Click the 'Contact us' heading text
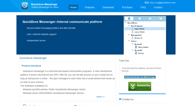This screenshot has height=106, width=195. point(128,99)
